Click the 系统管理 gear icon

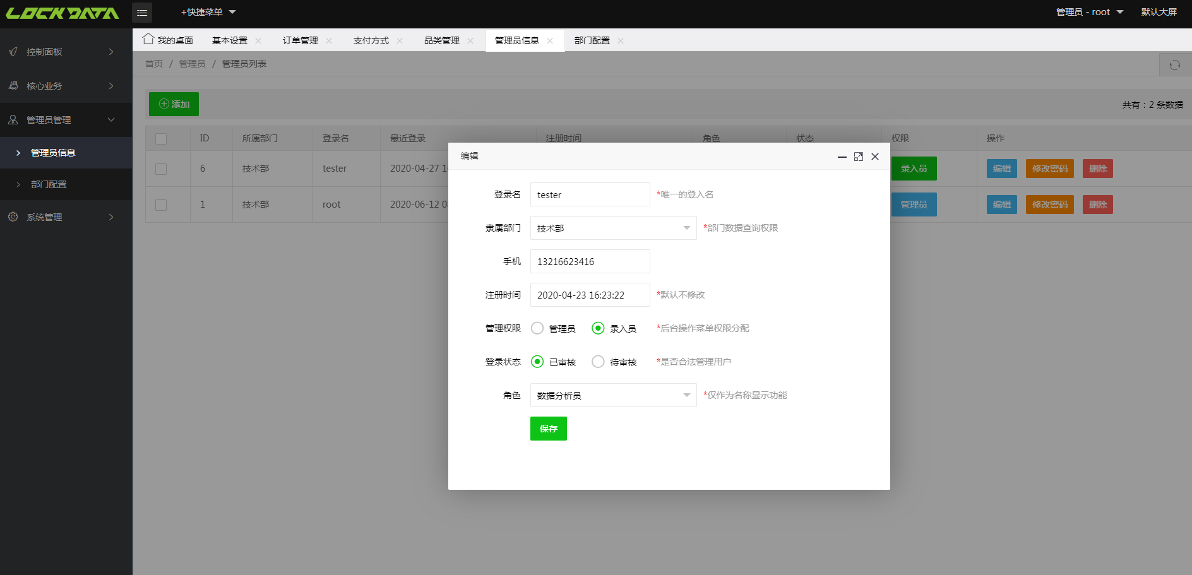point(13,216)
